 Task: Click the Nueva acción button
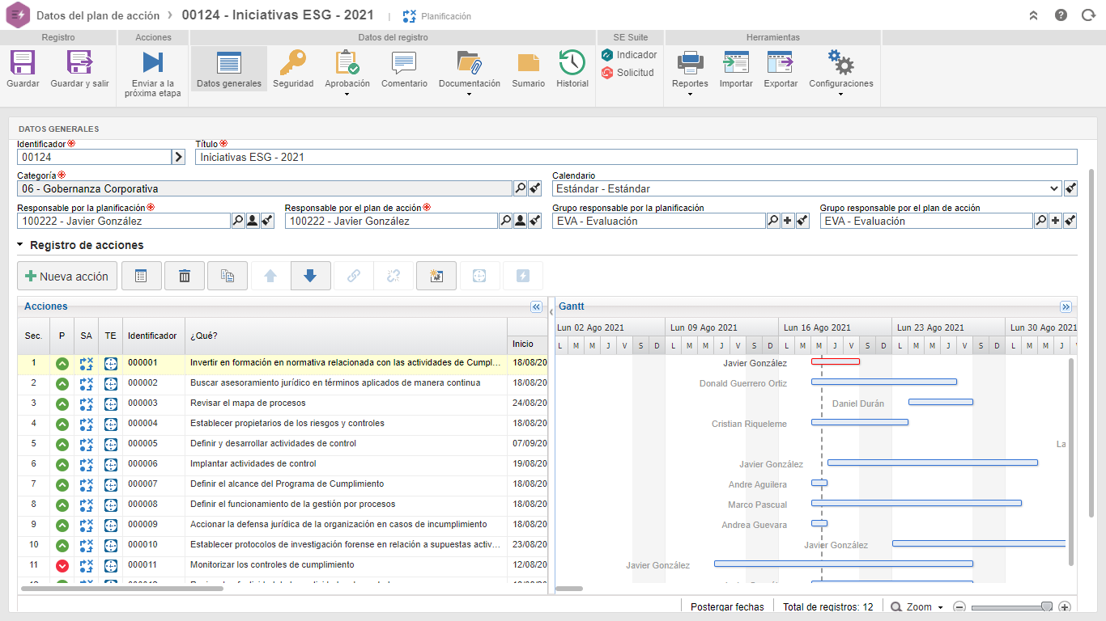[67, 276]
